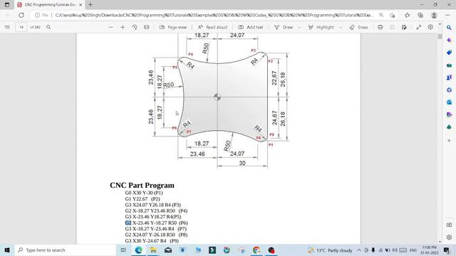Click the CNC Part Program heading
456x256 pixels.
tap(142, 185)
